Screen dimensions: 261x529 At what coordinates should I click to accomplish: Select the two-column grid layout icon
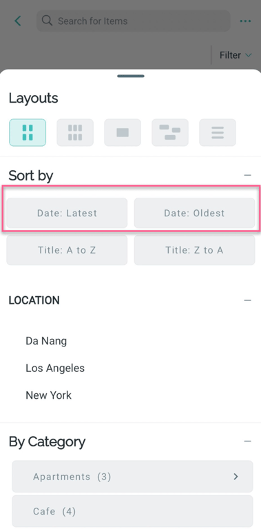pyautogui.click(x=28, y=132)
